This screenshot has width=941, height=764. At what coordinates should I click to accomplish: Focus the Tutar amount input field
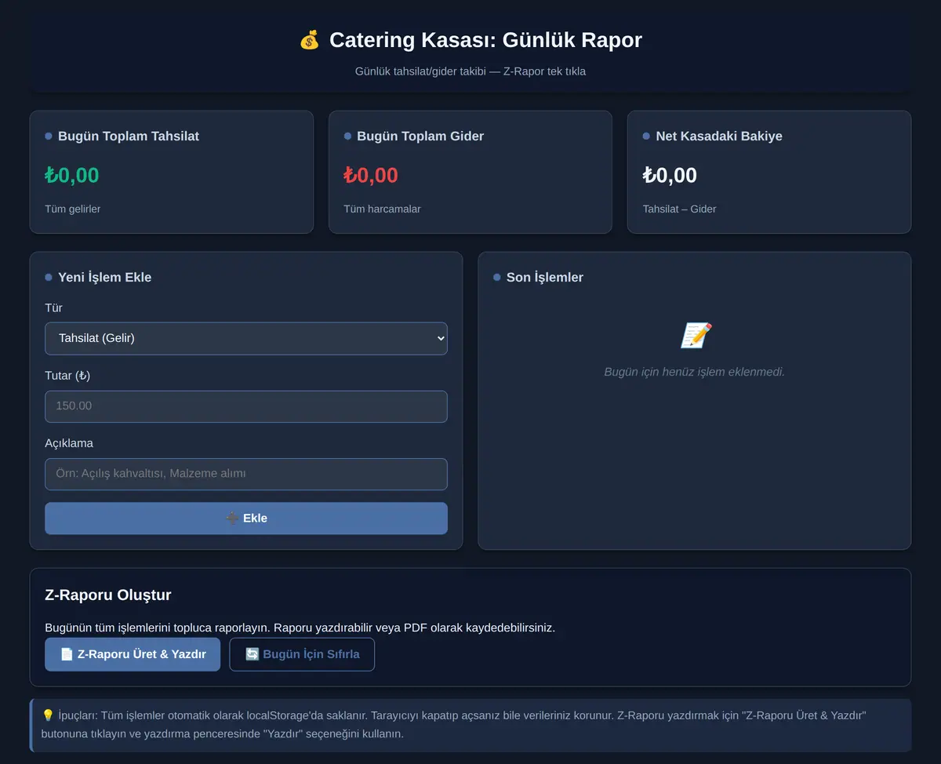(x=246, y=406)
